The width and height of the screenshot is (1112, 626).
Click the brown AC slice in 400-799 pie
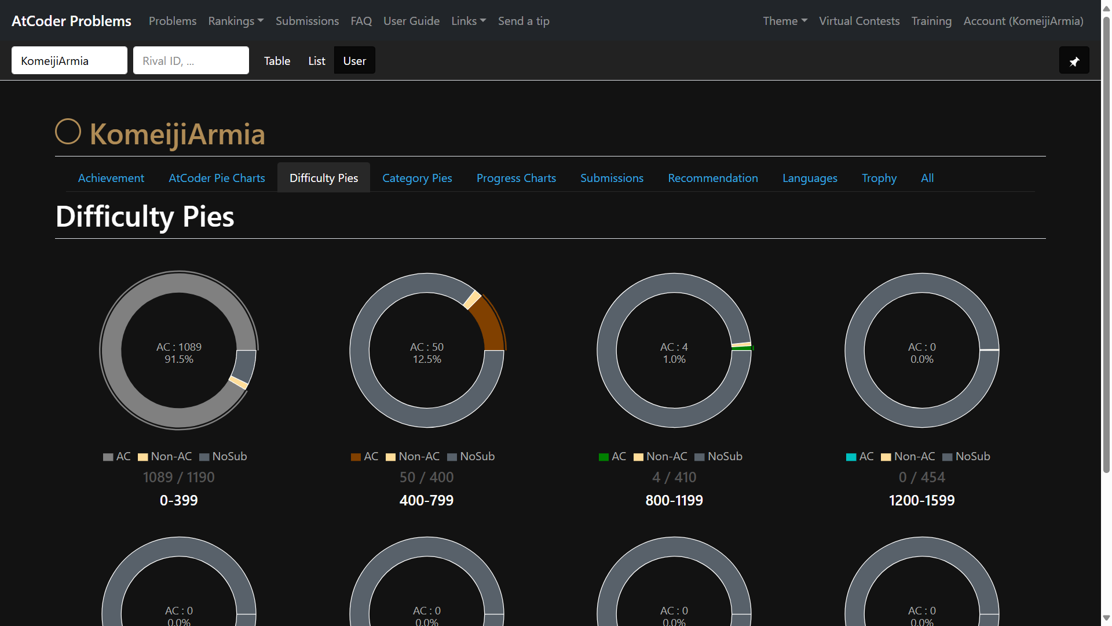[490, 325]
